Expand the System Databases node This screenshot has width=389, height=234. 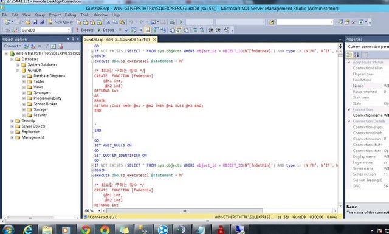point(18,65)
